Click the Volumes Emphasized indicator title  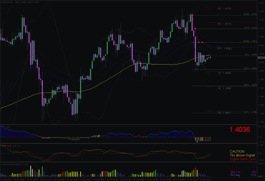(14, 164)
